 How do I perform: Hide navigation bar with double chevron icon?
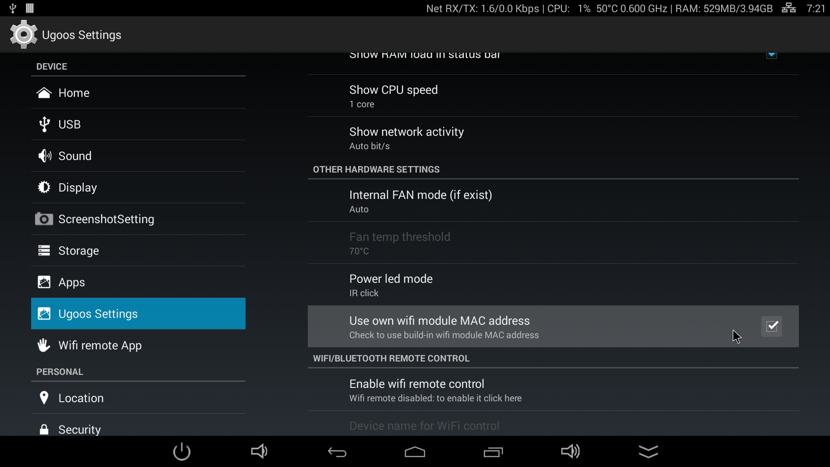coord(648,451)
